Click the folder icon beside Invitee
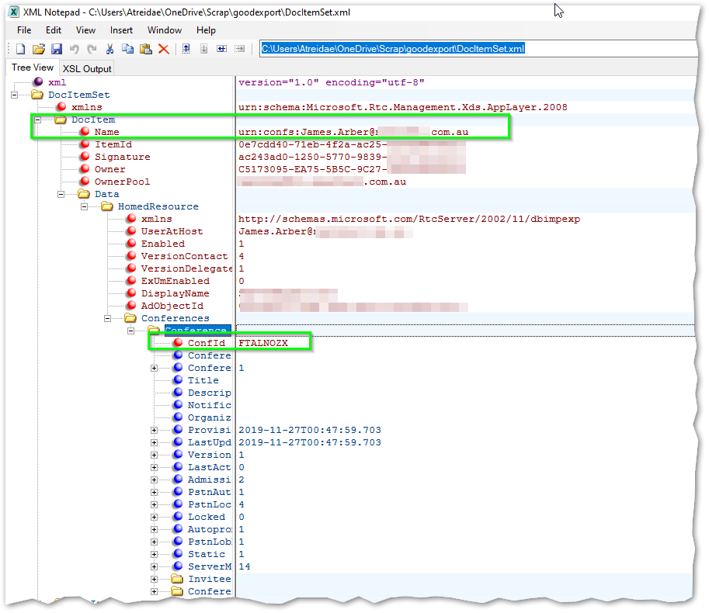 177,579
